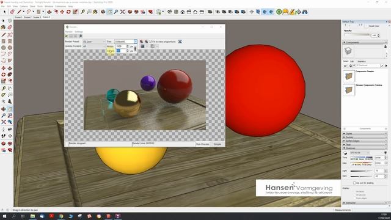Expand the Styles tray panel

[x=365, y=134]
